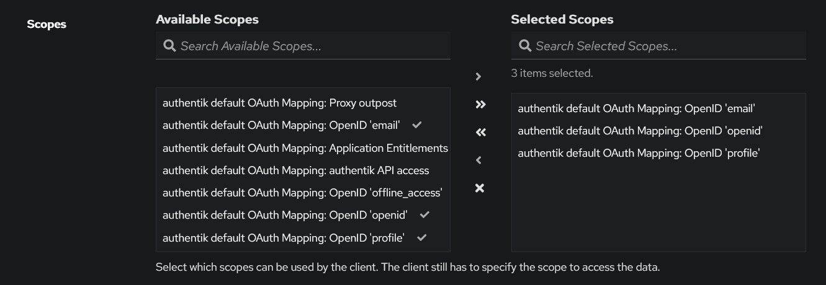Click checkmark next to available OpenID 'profile'

pos(421,237)
